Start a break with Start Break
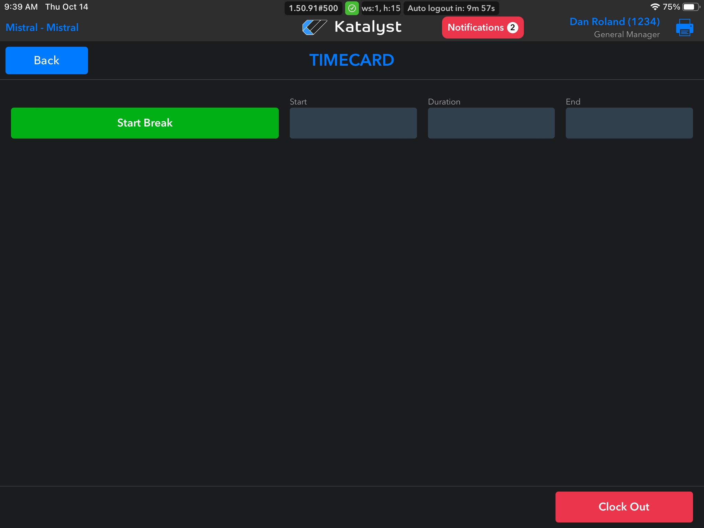Viewport: 704px width, 528px height. pyautogui.click(x=145, y=123)
